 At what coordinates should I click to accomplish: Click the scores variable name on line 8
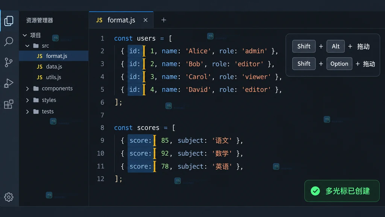click(148, 128)
